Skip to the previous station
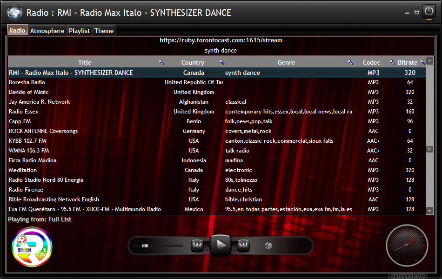442x279 pixels. (x=197, y=245)
